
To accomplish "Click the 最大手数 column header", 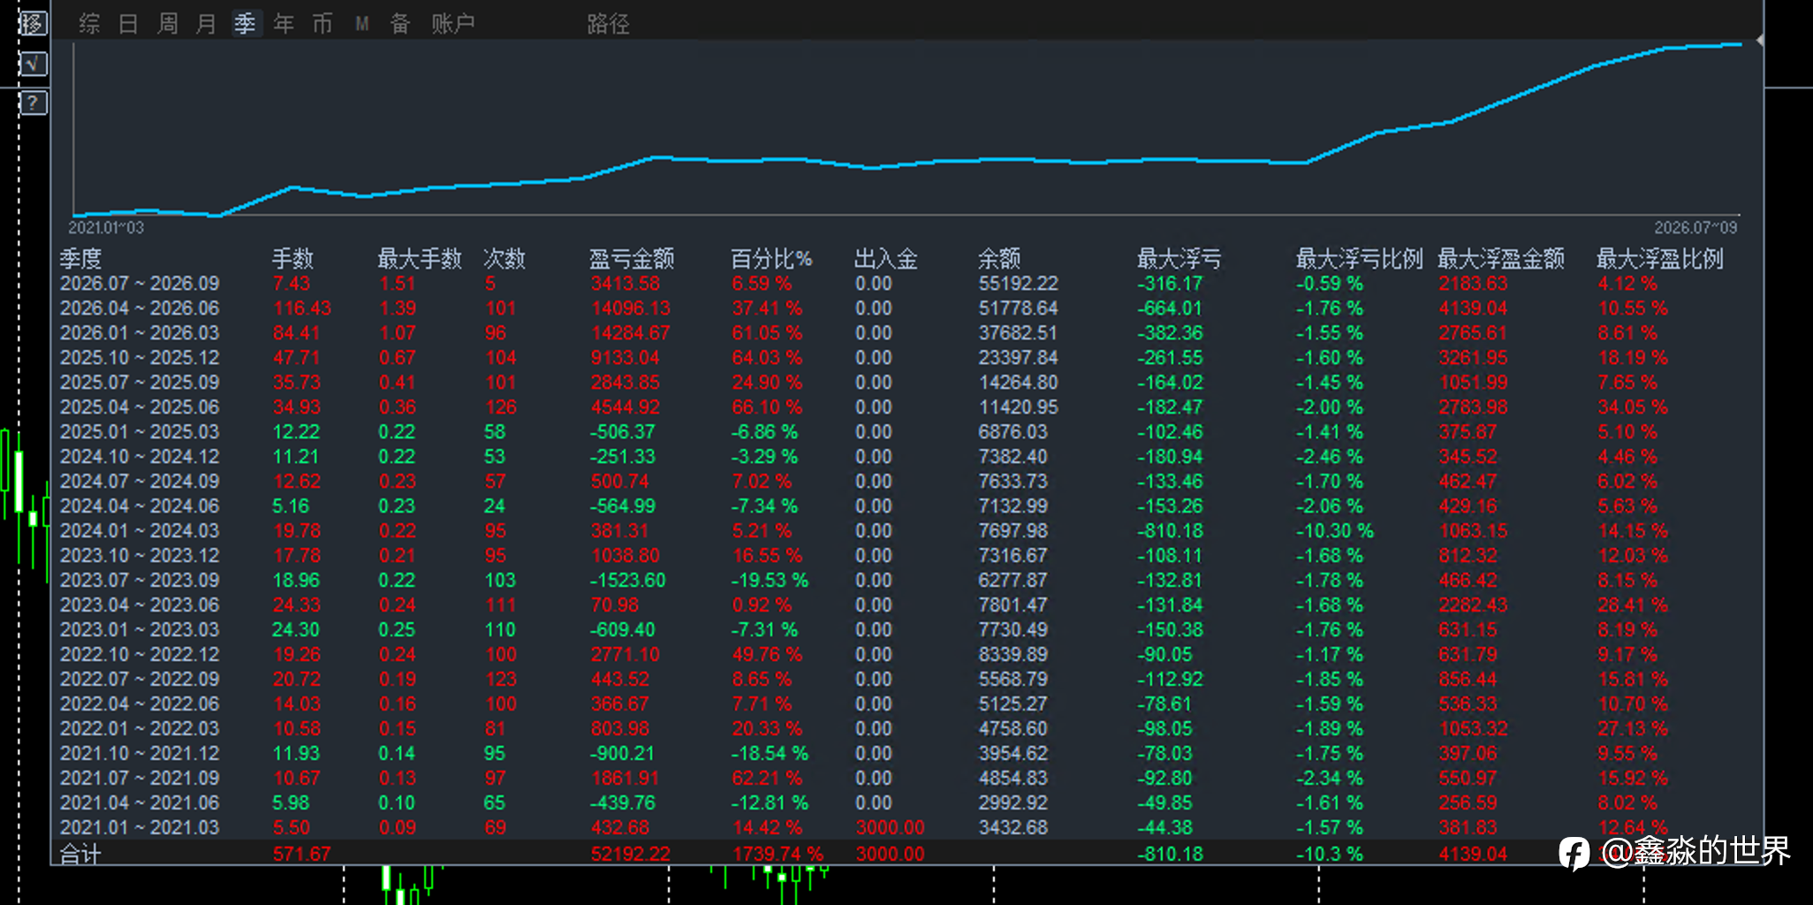I will click(420, 259).
